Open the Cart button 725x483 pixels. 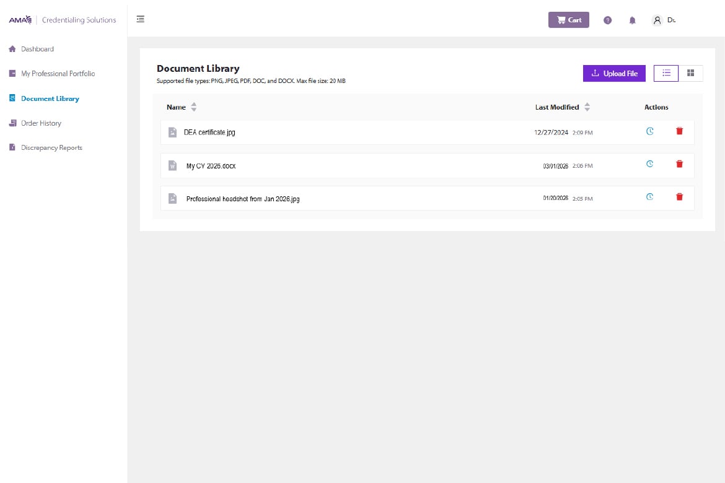coord(568,20)
